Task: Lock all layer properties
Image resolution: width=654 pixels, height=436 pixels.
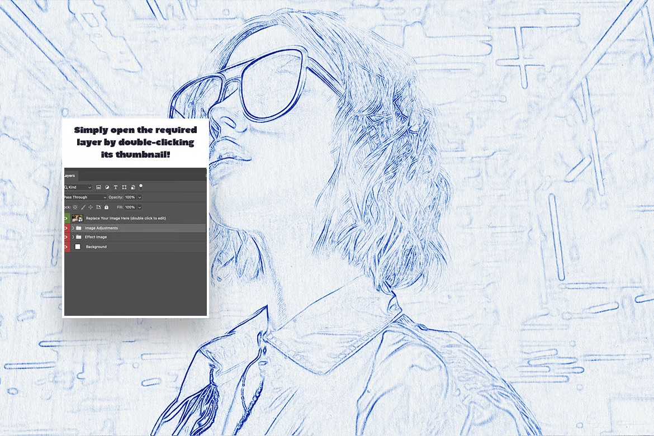Action: tap(106, 207)
